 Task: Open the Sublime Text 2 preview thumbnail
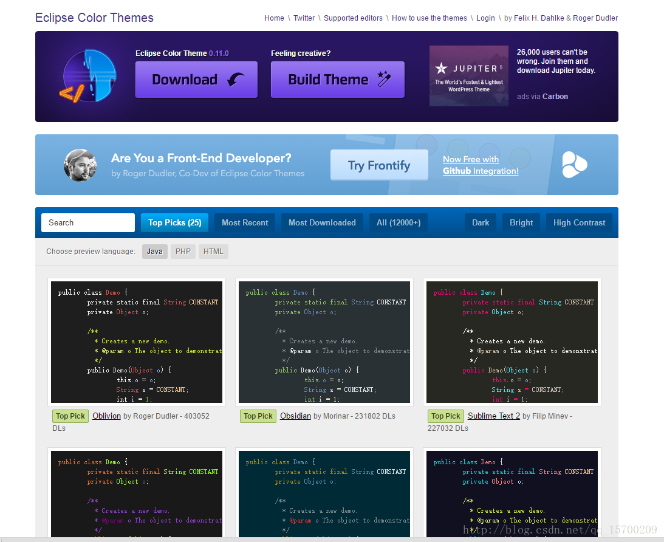pos(512,342)
